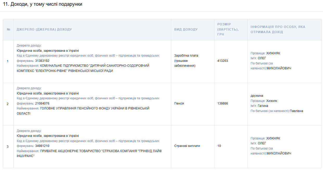This screenshot has width=323, height=171.
Task: Select the "Страхові виплати" income type cell
Action: [x=187, y=146]
